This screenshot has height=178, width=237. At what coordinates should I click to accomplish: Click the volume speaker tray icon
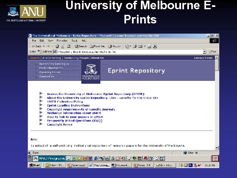tap(181, 165)
